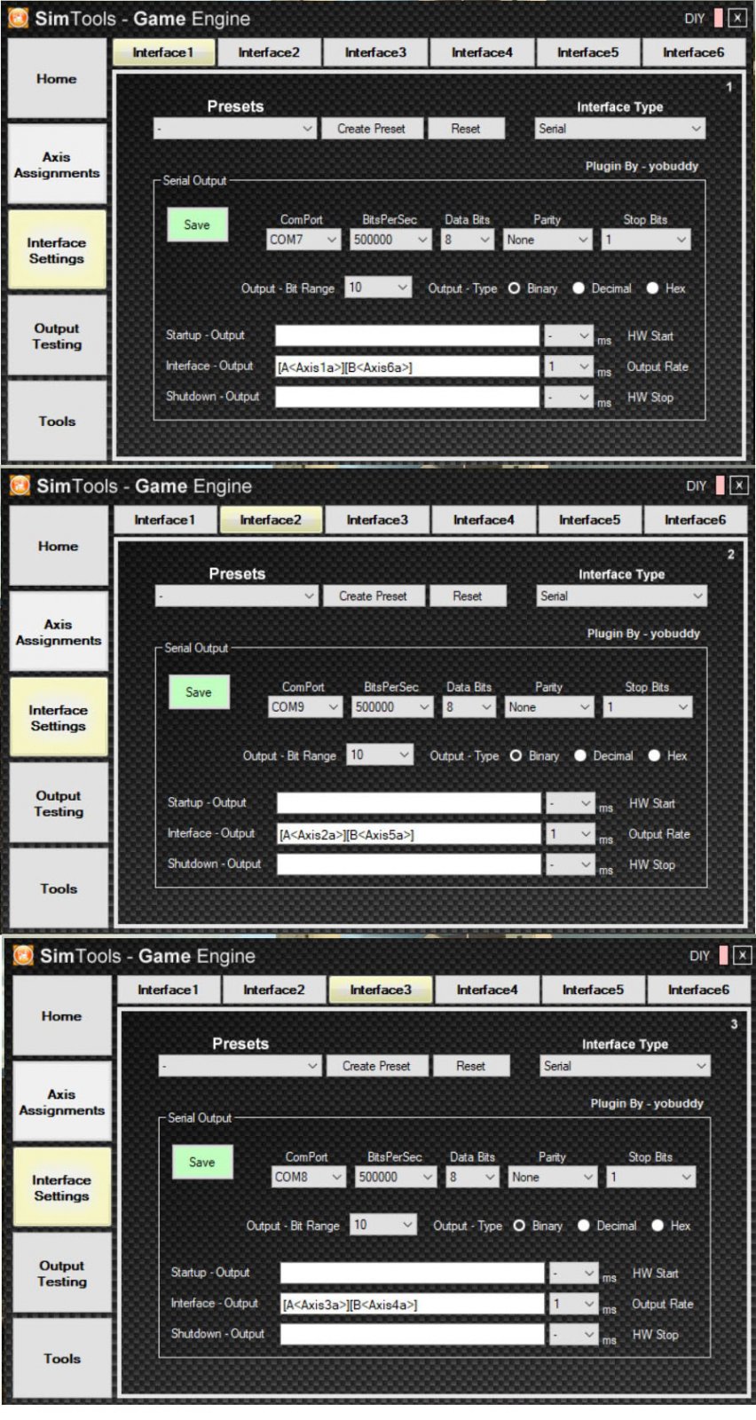Choose Hex radio button in the COM9 window
The height and width of the screenshot is (1420, 756).
pyautogui.click(x=654, y=756)
